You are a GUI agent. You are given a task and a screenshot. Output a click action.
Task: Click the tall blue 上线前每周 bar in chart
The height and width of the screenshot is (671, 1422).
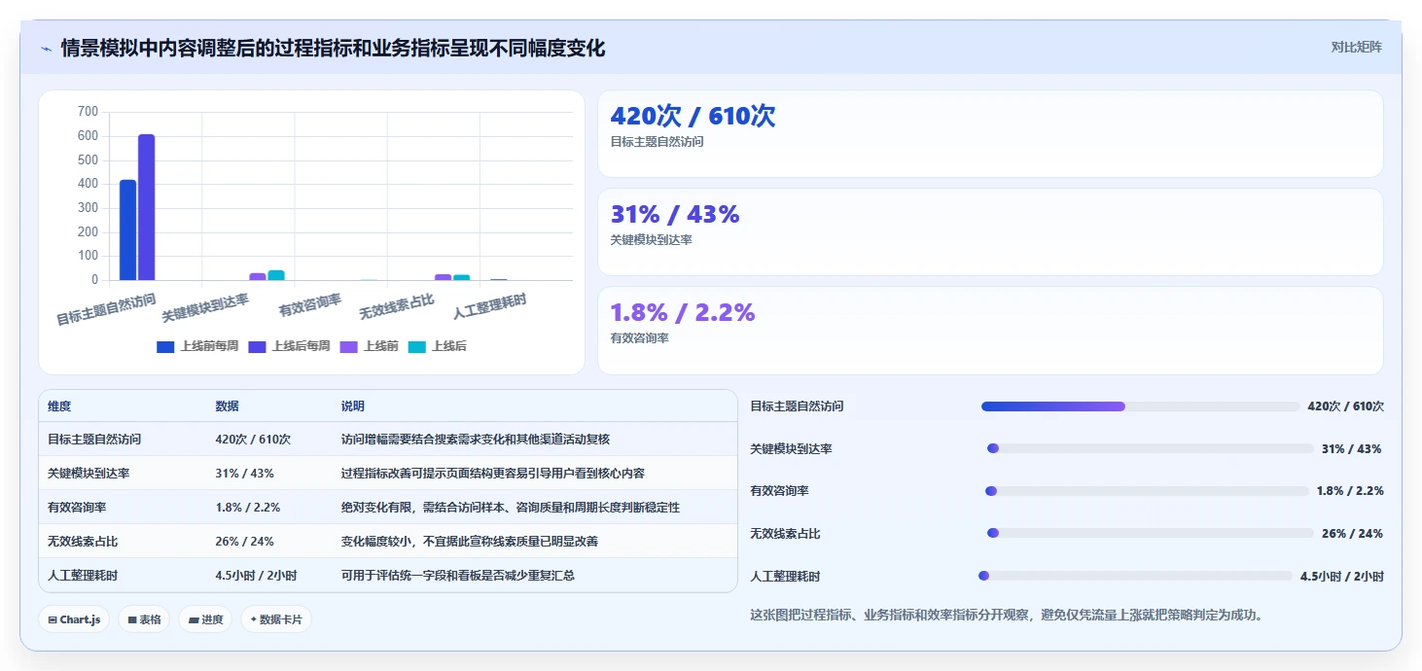pos(127,230)
